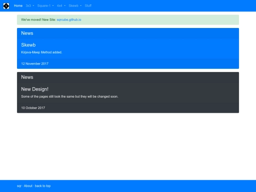Viewport: 256px width, 192px height.
Task: Expand the Skewb navigation dropdown
Action: tap(75, 6)
